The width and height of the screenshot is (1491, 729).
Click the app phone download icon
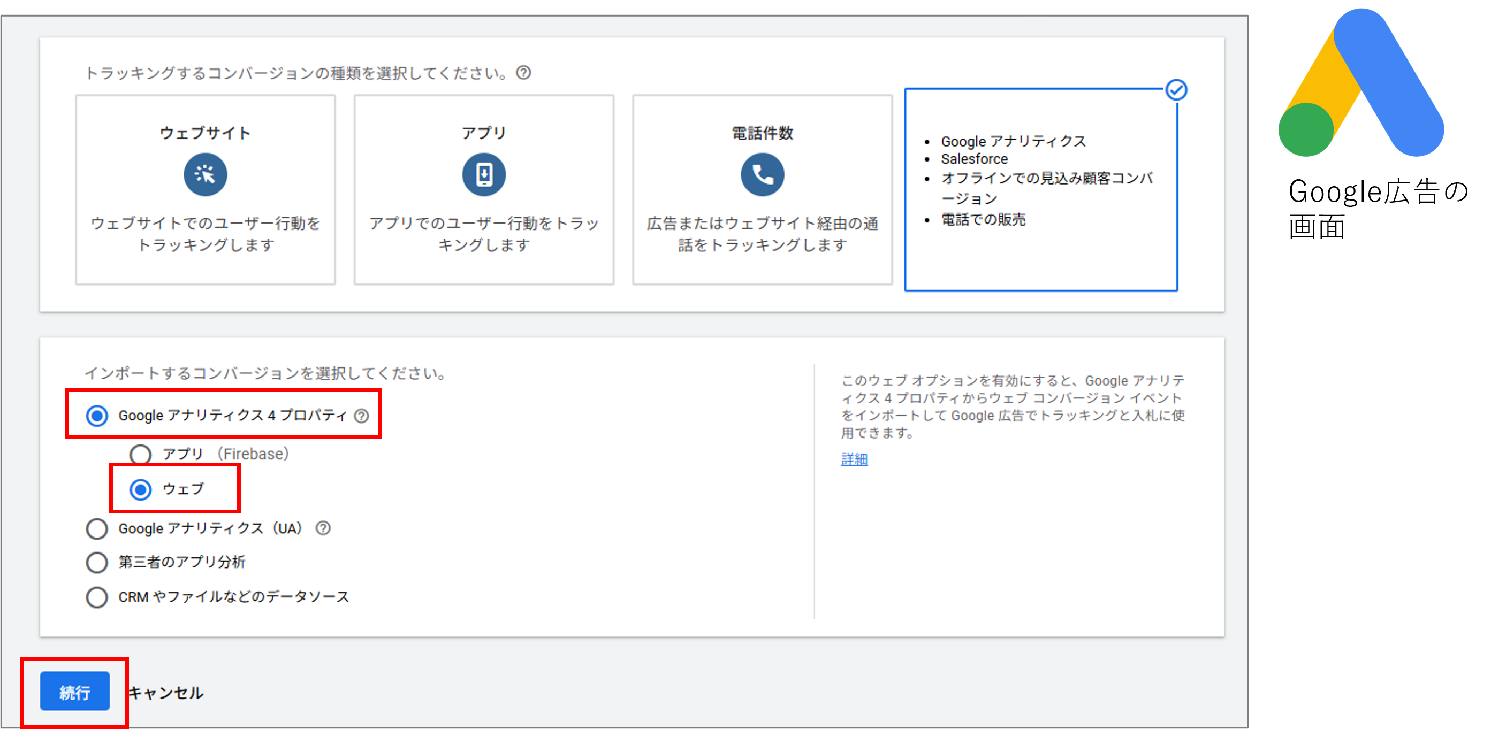click(484, 174)
